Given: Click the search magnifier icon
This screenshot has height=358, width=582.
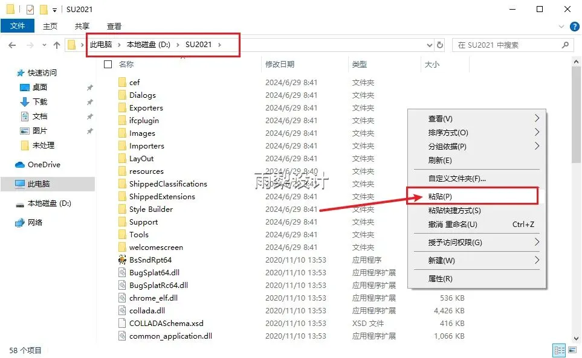Looking at the screenshot, I should 565,45.
